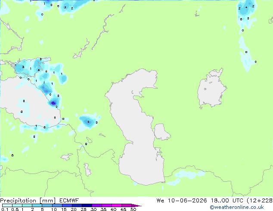Click the '6' precipitation value on map
The width and height of the screenshot is (273, 211).
click(88, 122)
